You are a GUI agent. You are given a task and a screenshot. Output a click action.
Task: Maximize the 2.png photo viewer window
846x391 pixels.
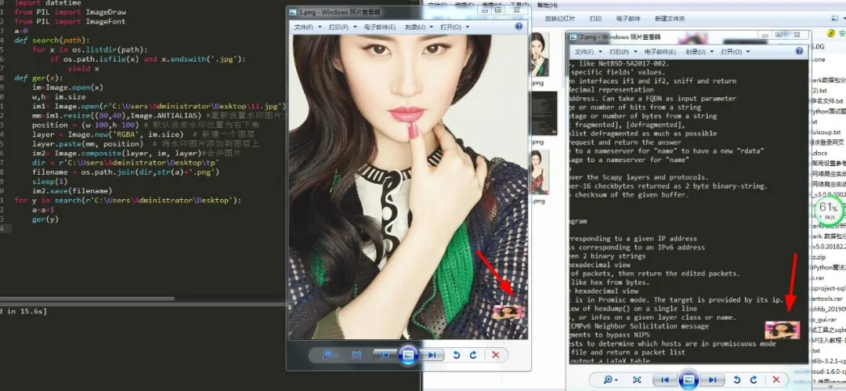point(779,34)
